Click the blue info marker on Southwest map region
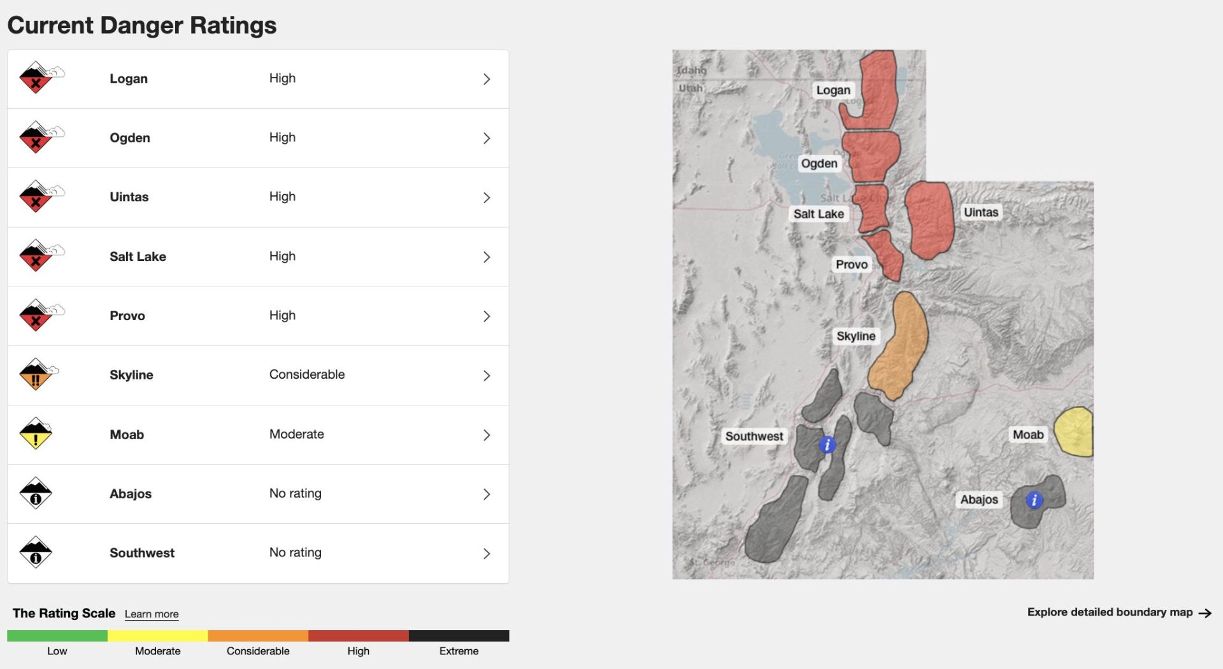The width and height of the screenshot is (1223, 669). tap(827, 444)
